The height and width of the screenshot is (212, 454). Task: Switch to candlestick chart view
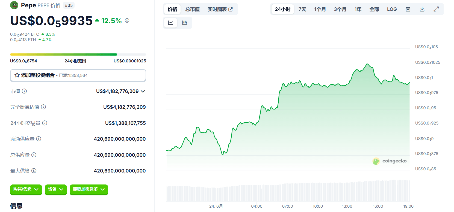coord(185,23)
